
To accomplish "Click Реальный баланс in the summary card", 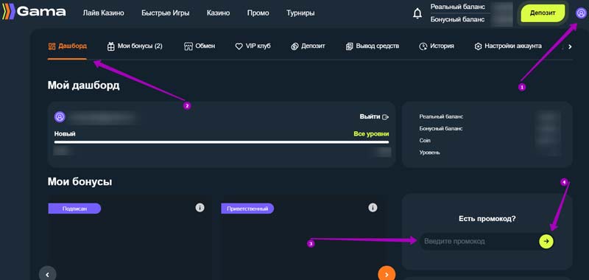I will (441, 116).
